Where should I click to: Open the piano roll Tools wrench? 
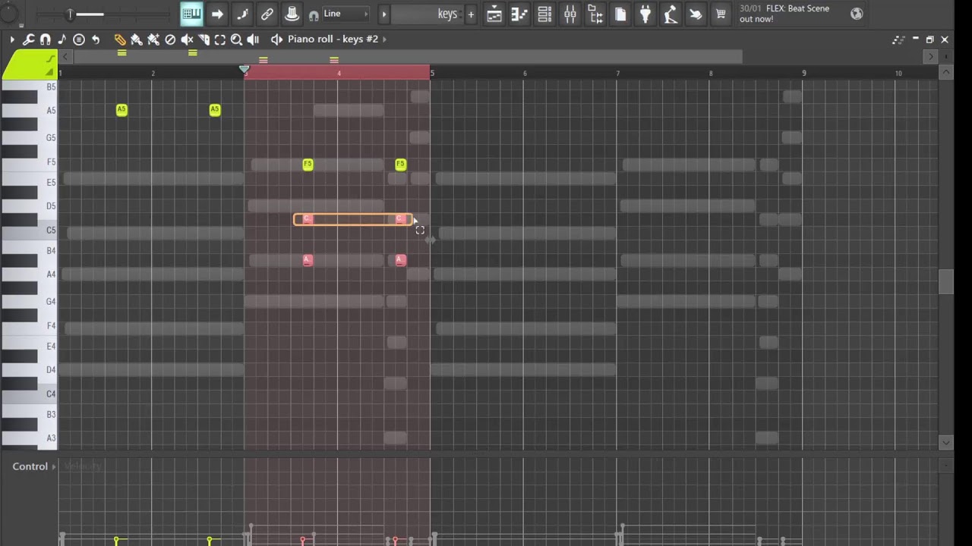pyautogui.click(x=28, y=39)
